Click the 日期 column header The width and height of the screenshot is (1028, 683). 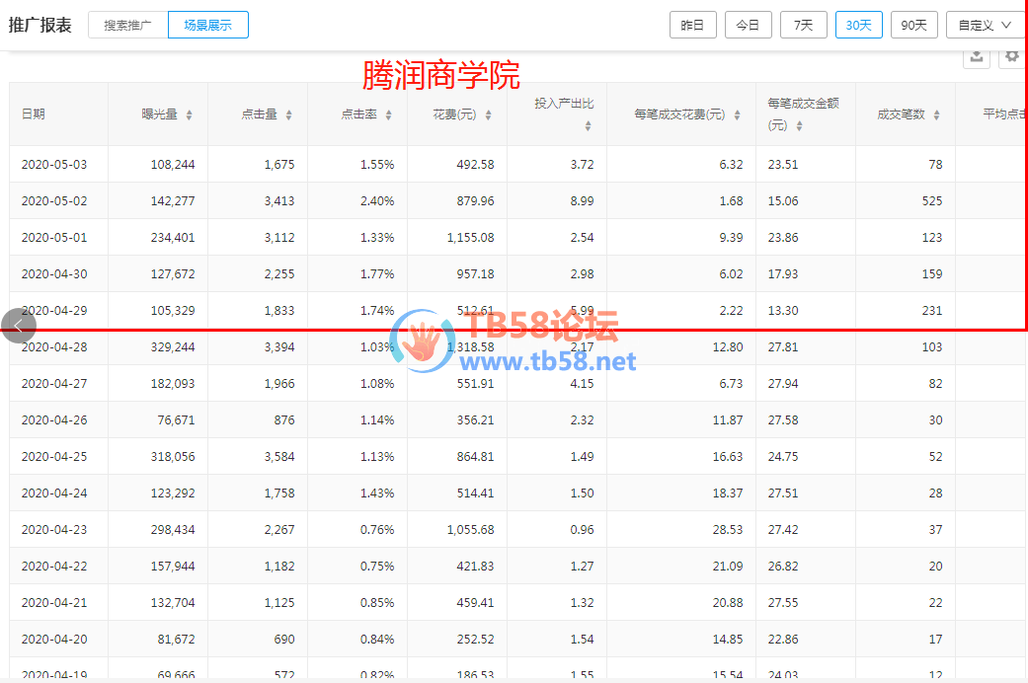34,114
